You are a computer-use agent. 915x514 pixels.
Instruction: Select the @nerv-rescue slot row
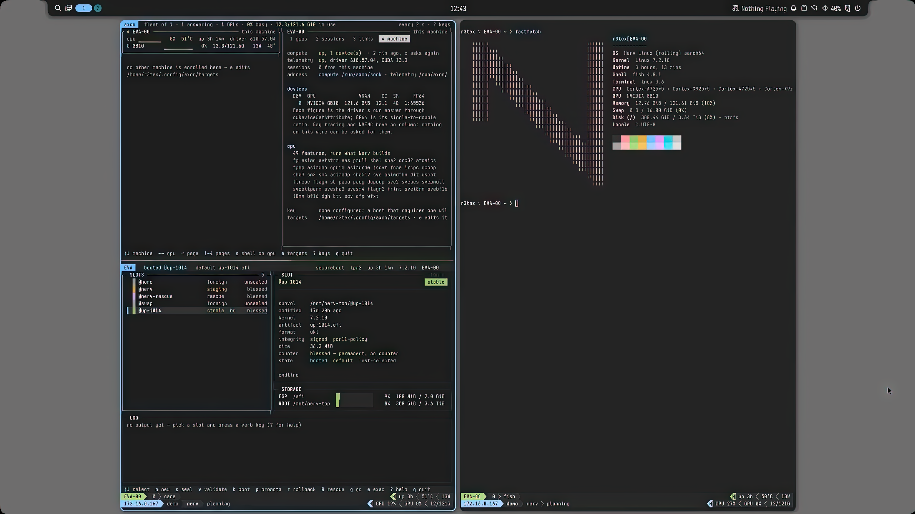[197, 296]
